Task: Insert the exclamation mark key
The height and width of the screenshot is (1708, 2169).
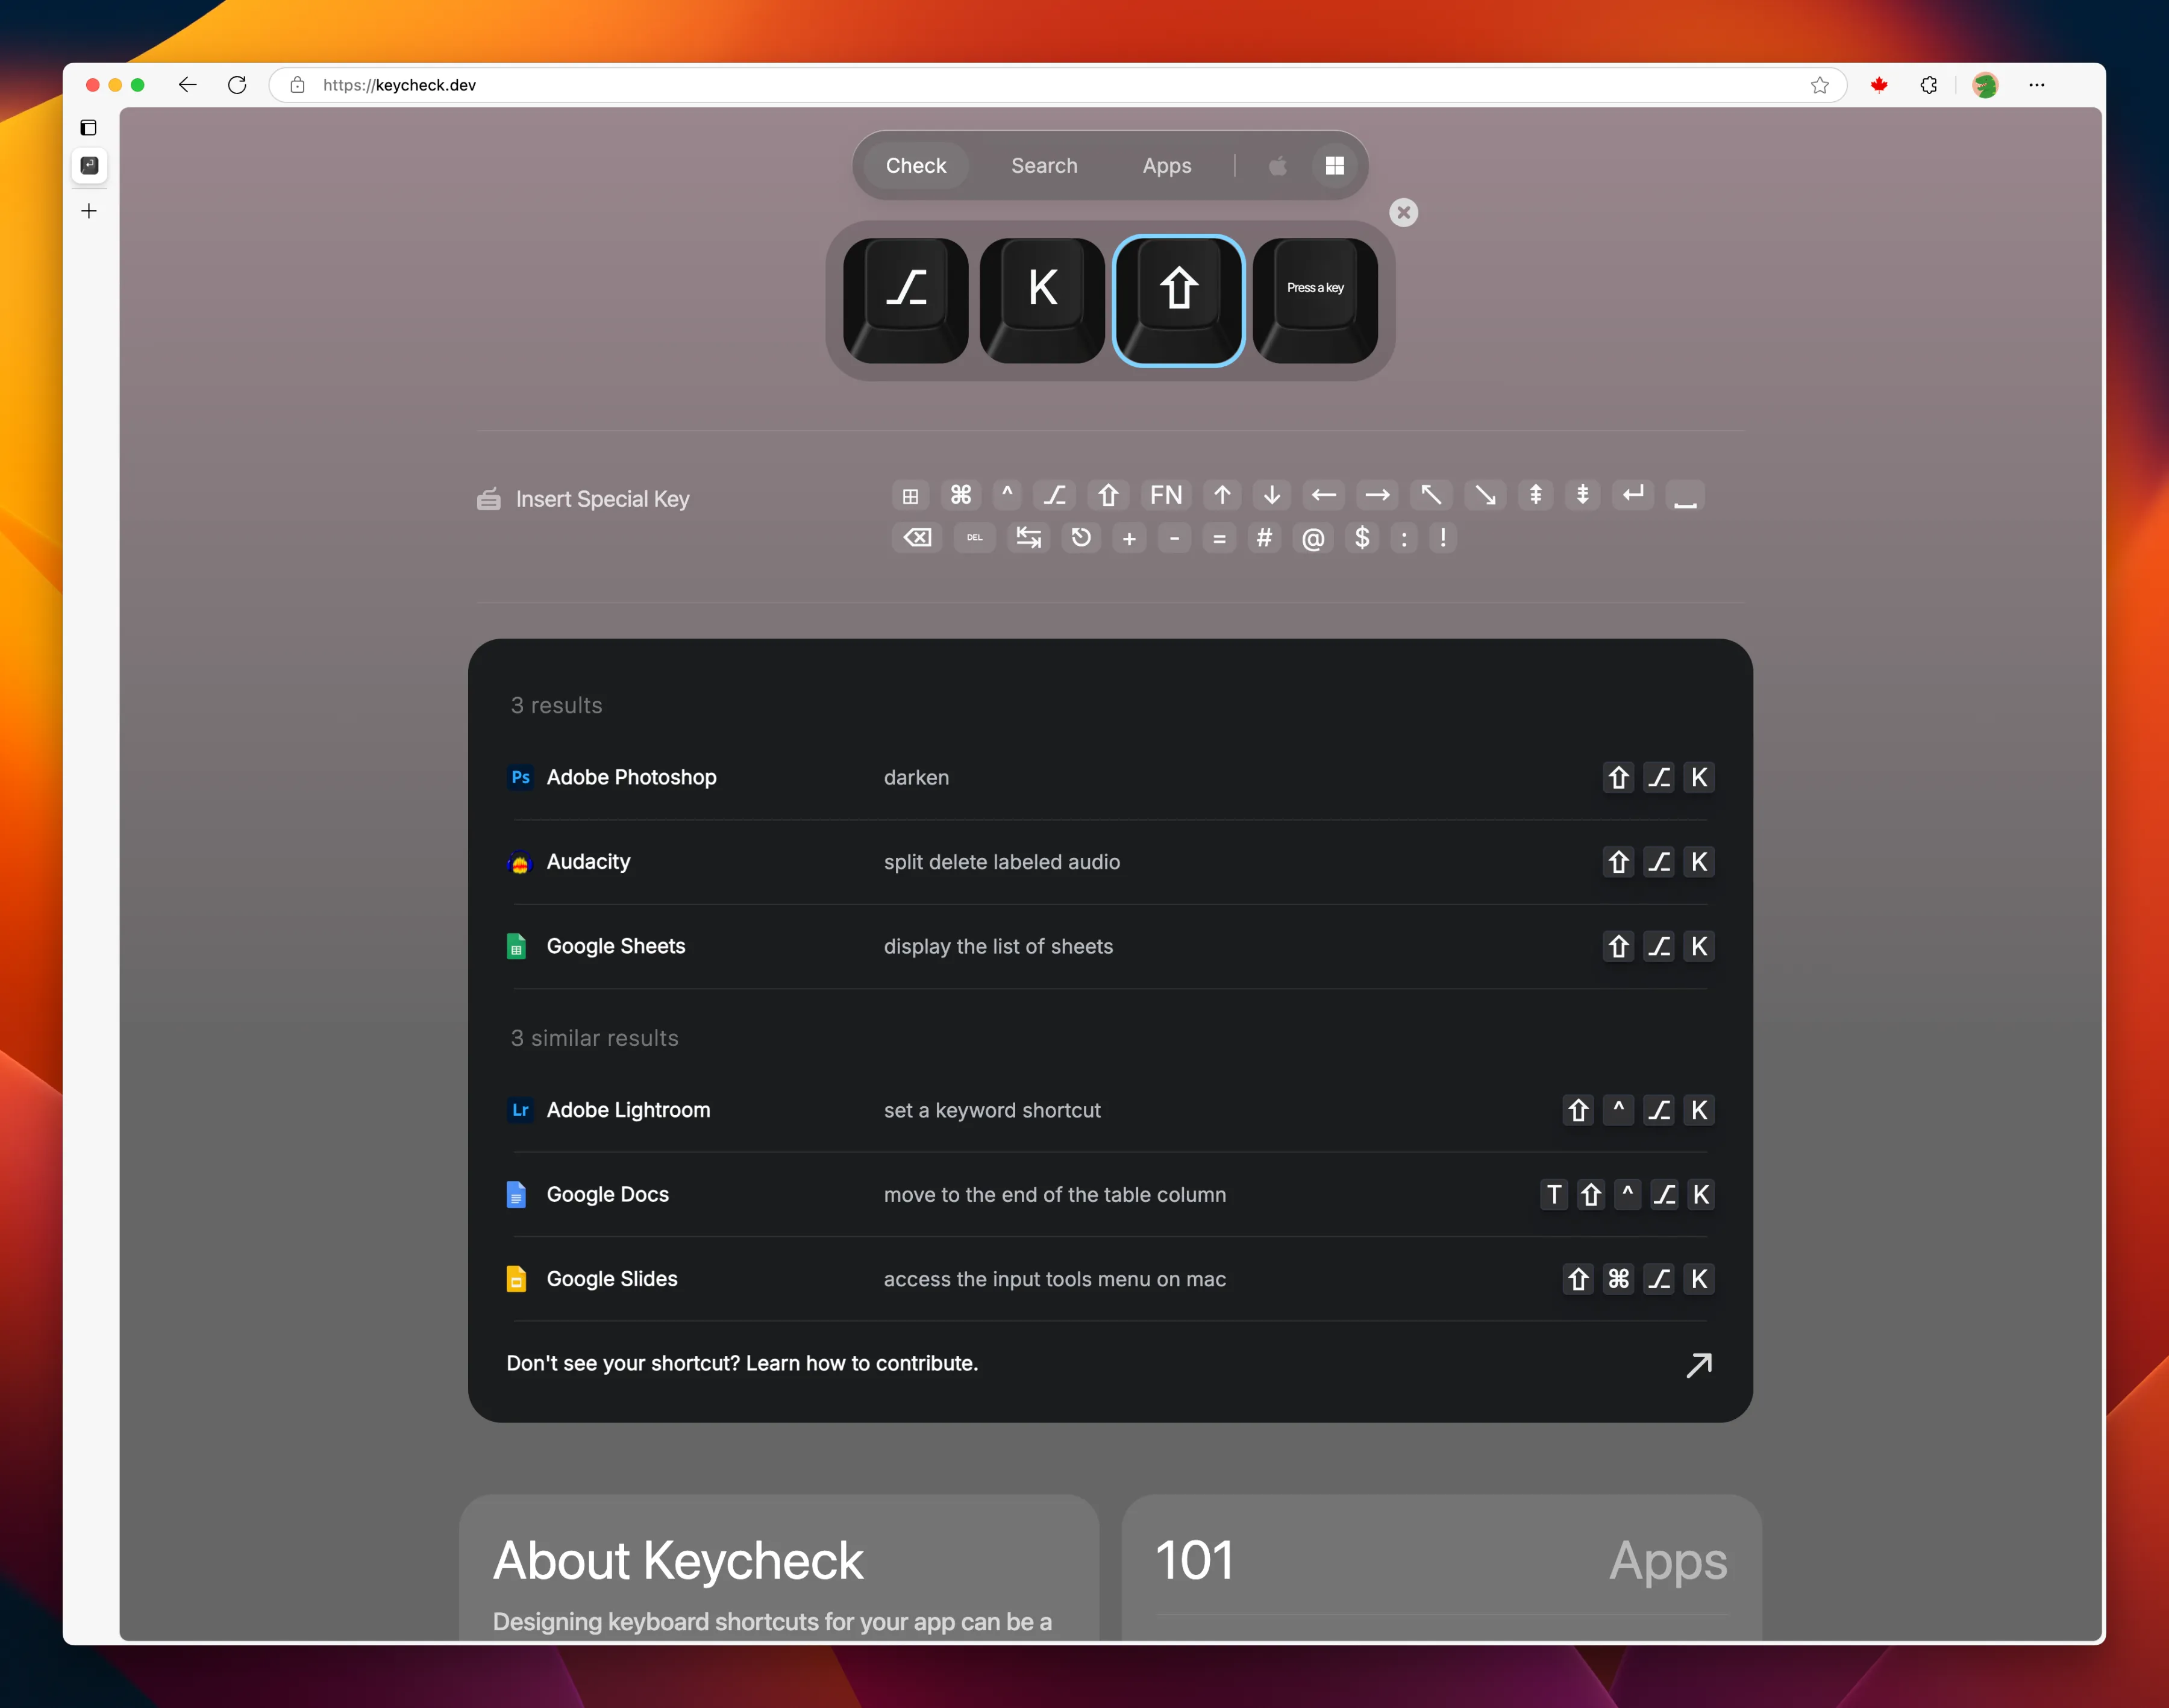Action: [x=1443, y=538]
